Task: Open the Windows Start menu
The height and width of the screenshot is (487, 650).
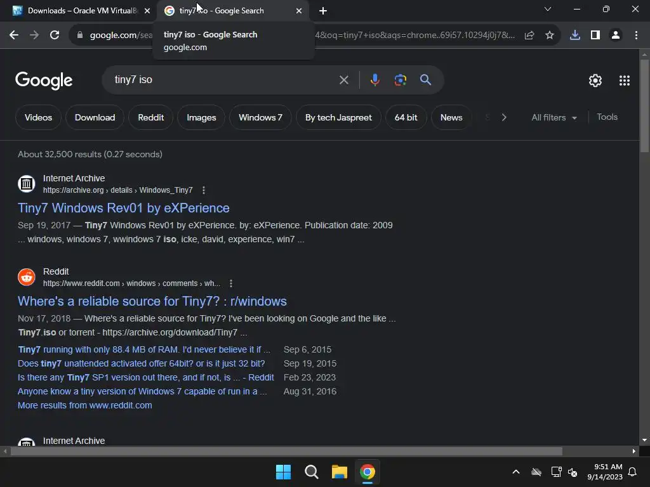Action: [283, 472]
